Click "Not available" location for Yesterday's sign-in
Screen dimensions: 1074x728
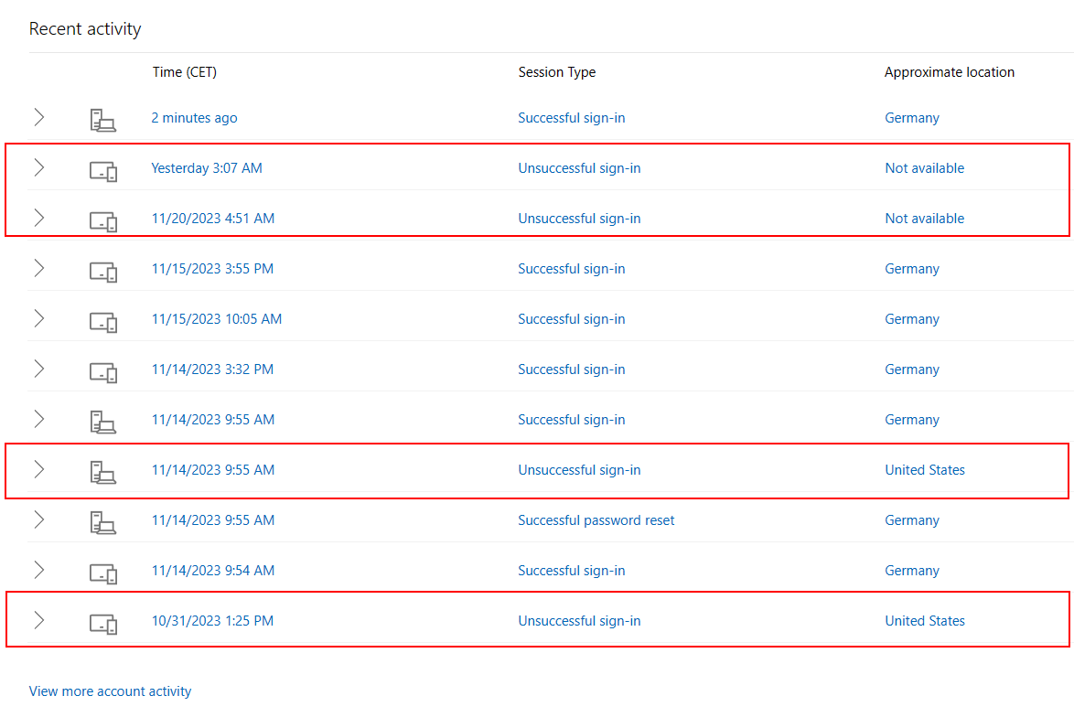[924, 167]
